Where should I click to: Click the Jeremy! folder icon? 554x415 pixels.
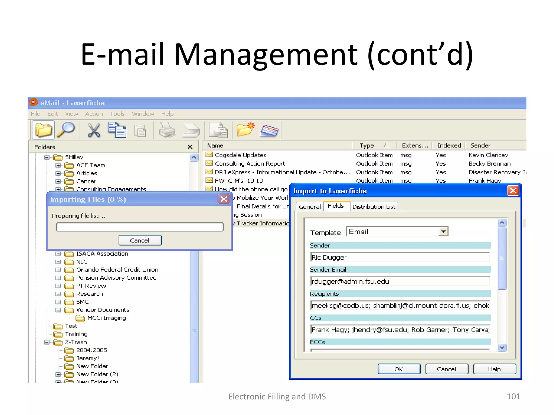click(x=69, y=358)
